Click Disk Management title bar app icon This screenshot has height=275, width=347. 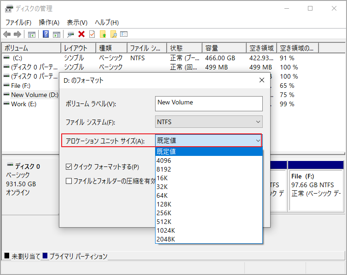(9, 9)
